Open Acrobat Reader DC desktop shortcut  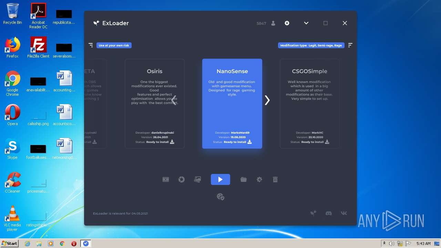(38, 16)
